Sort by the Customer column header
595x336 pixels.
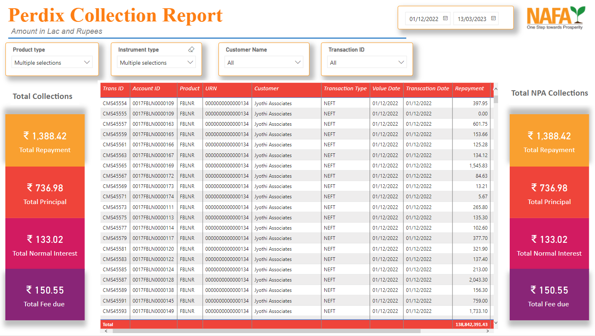tap(267, 89)
